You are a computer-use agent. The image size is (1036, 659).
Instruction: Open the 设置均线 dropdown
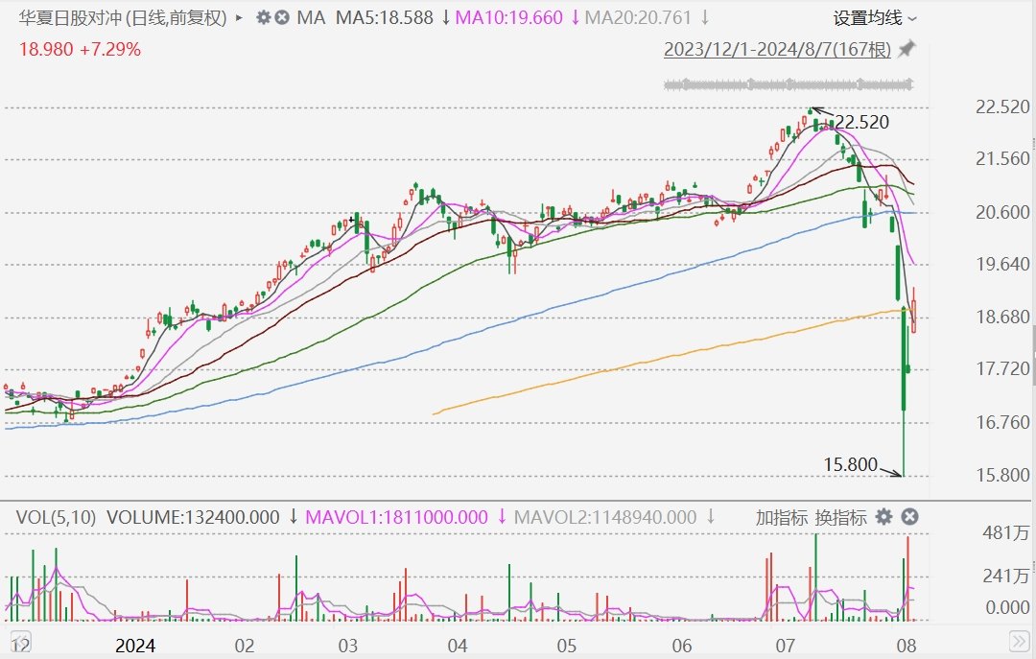pos(874,18)
